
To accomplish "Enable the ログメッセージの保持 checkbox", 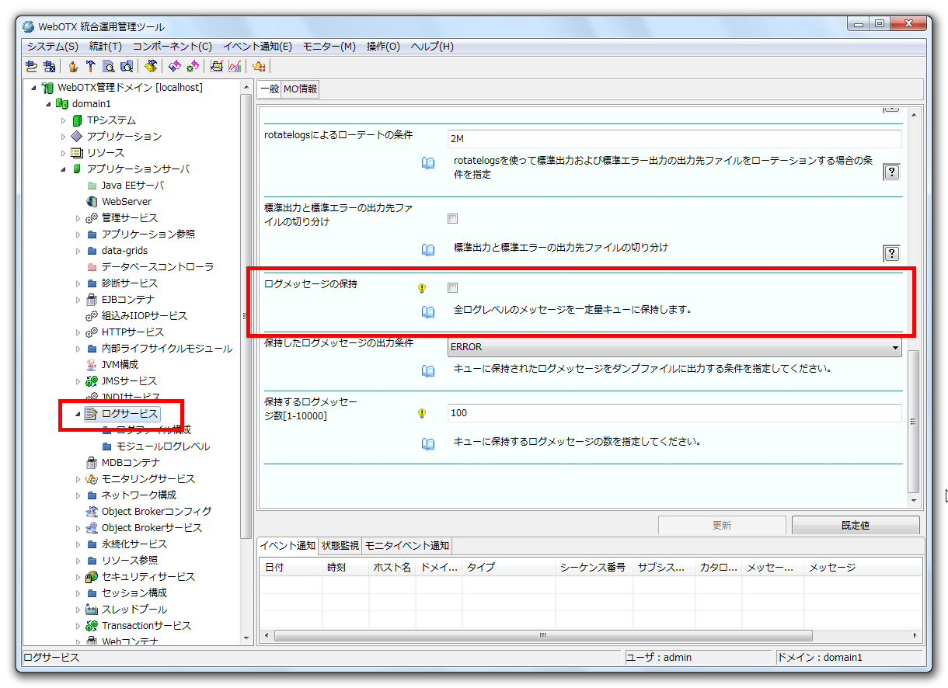I will [451, 287].
